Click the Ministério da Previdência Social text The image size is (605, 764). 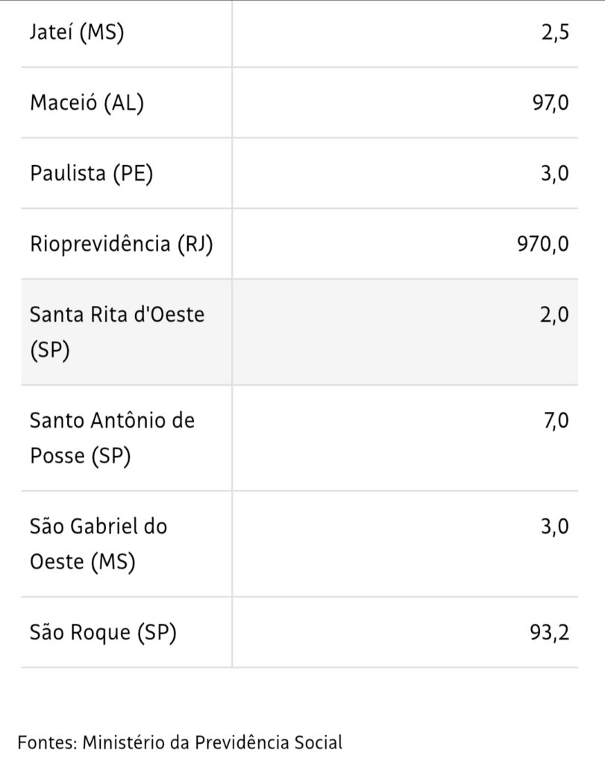coord(213,742)
